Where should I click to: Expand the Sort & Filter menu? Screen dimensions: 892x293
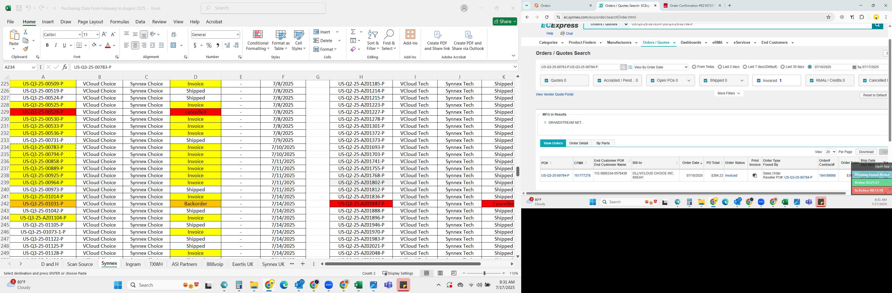click(373, 40)
